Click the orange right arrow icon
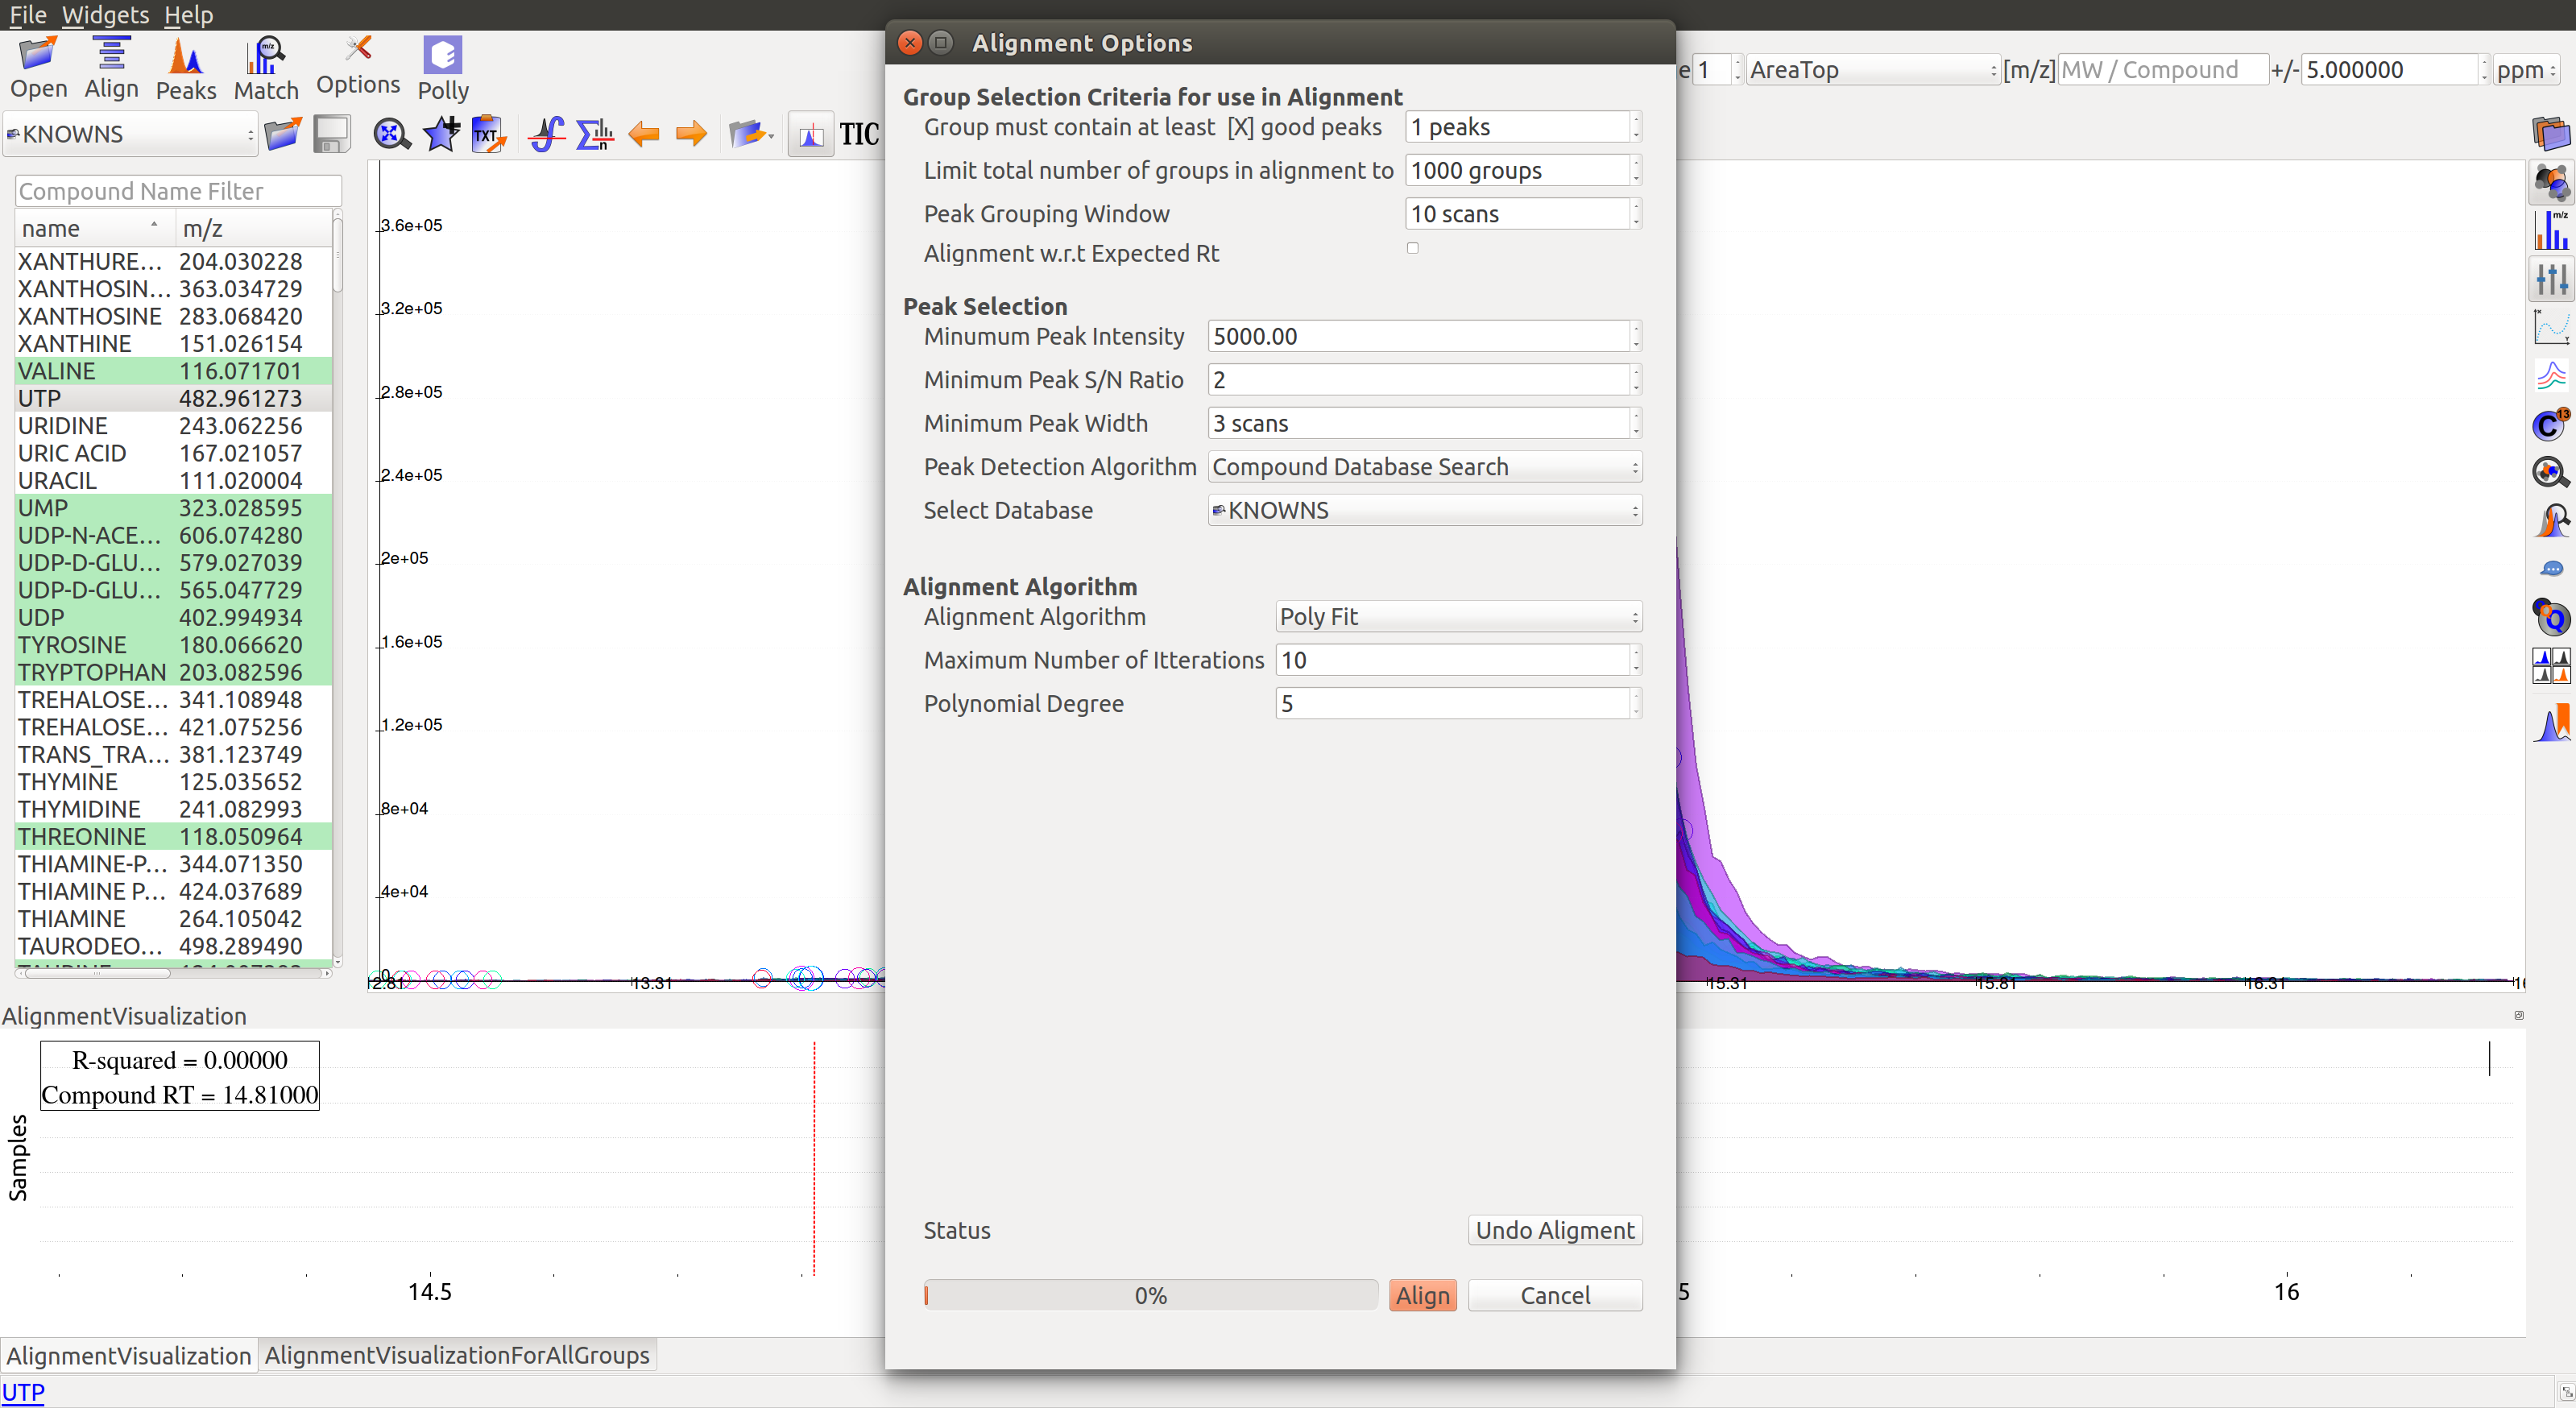Screen dimensions: 2576x1408 pos(691,134)
